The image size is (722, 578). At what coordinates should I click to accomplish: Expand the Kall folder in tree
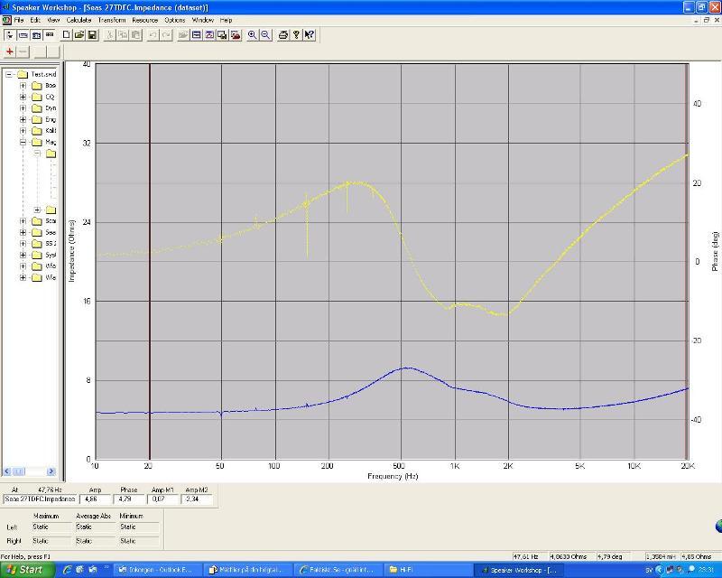pyautogui.click(x=23, y=131)
